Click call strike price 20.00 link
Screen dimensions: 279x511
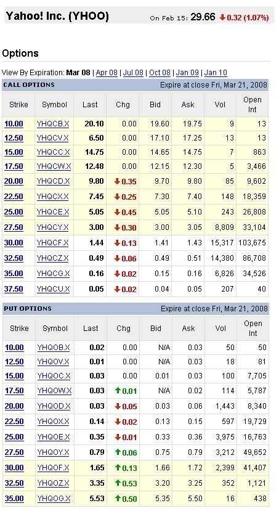point(14,181)
